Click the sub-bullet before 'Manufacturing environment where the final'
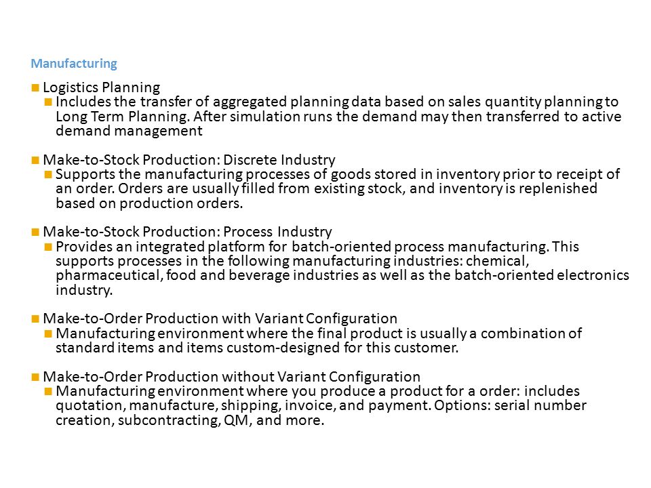 (x=48, y=333)
